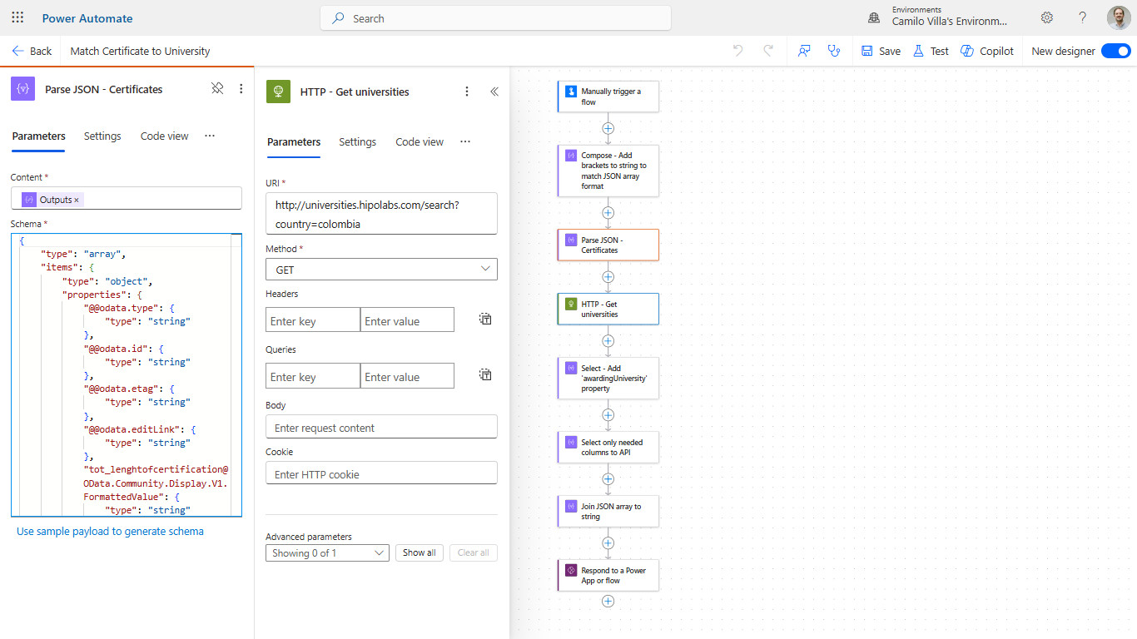Select the Parse JSON - Certificates node

(608, 245)
